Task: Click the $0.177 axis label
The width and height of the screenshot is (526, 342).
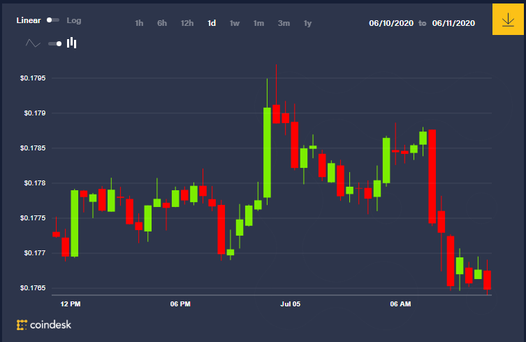Action: point(34,253)
